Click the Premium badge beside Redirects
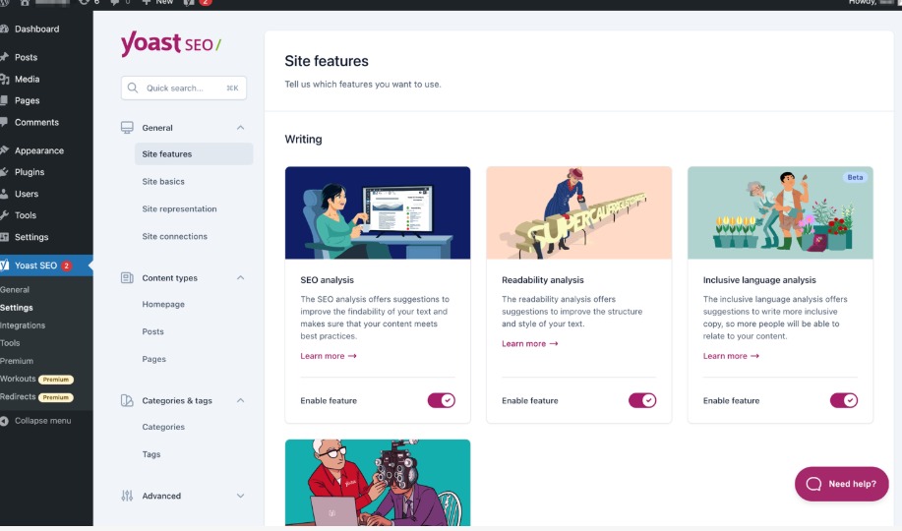The image size is (902, 531). (x=56, y=397)
